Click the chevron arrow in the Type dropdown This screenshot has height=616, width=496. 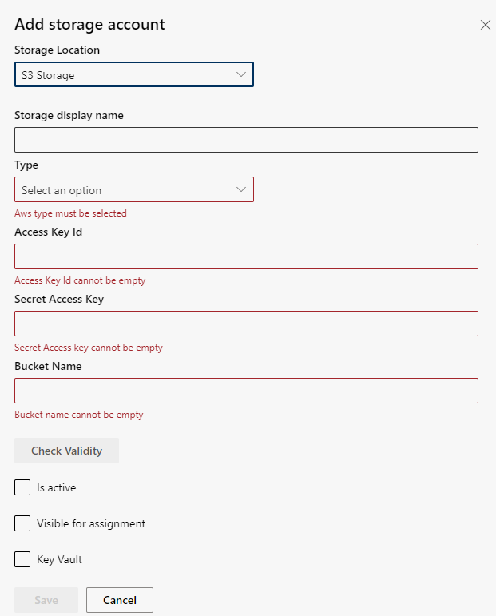(241, 189)
